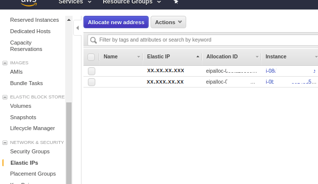Image resolution: width=318 pixels, height=184 pixels.
Task: Open Security Groups in sidebar
Action: coord(30,151)
